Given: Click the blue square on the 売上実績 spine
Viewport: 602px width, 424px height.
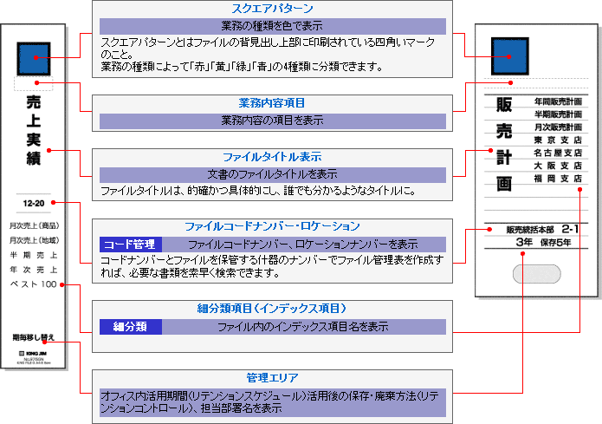Looking at the screenshot, I should 34,59.
